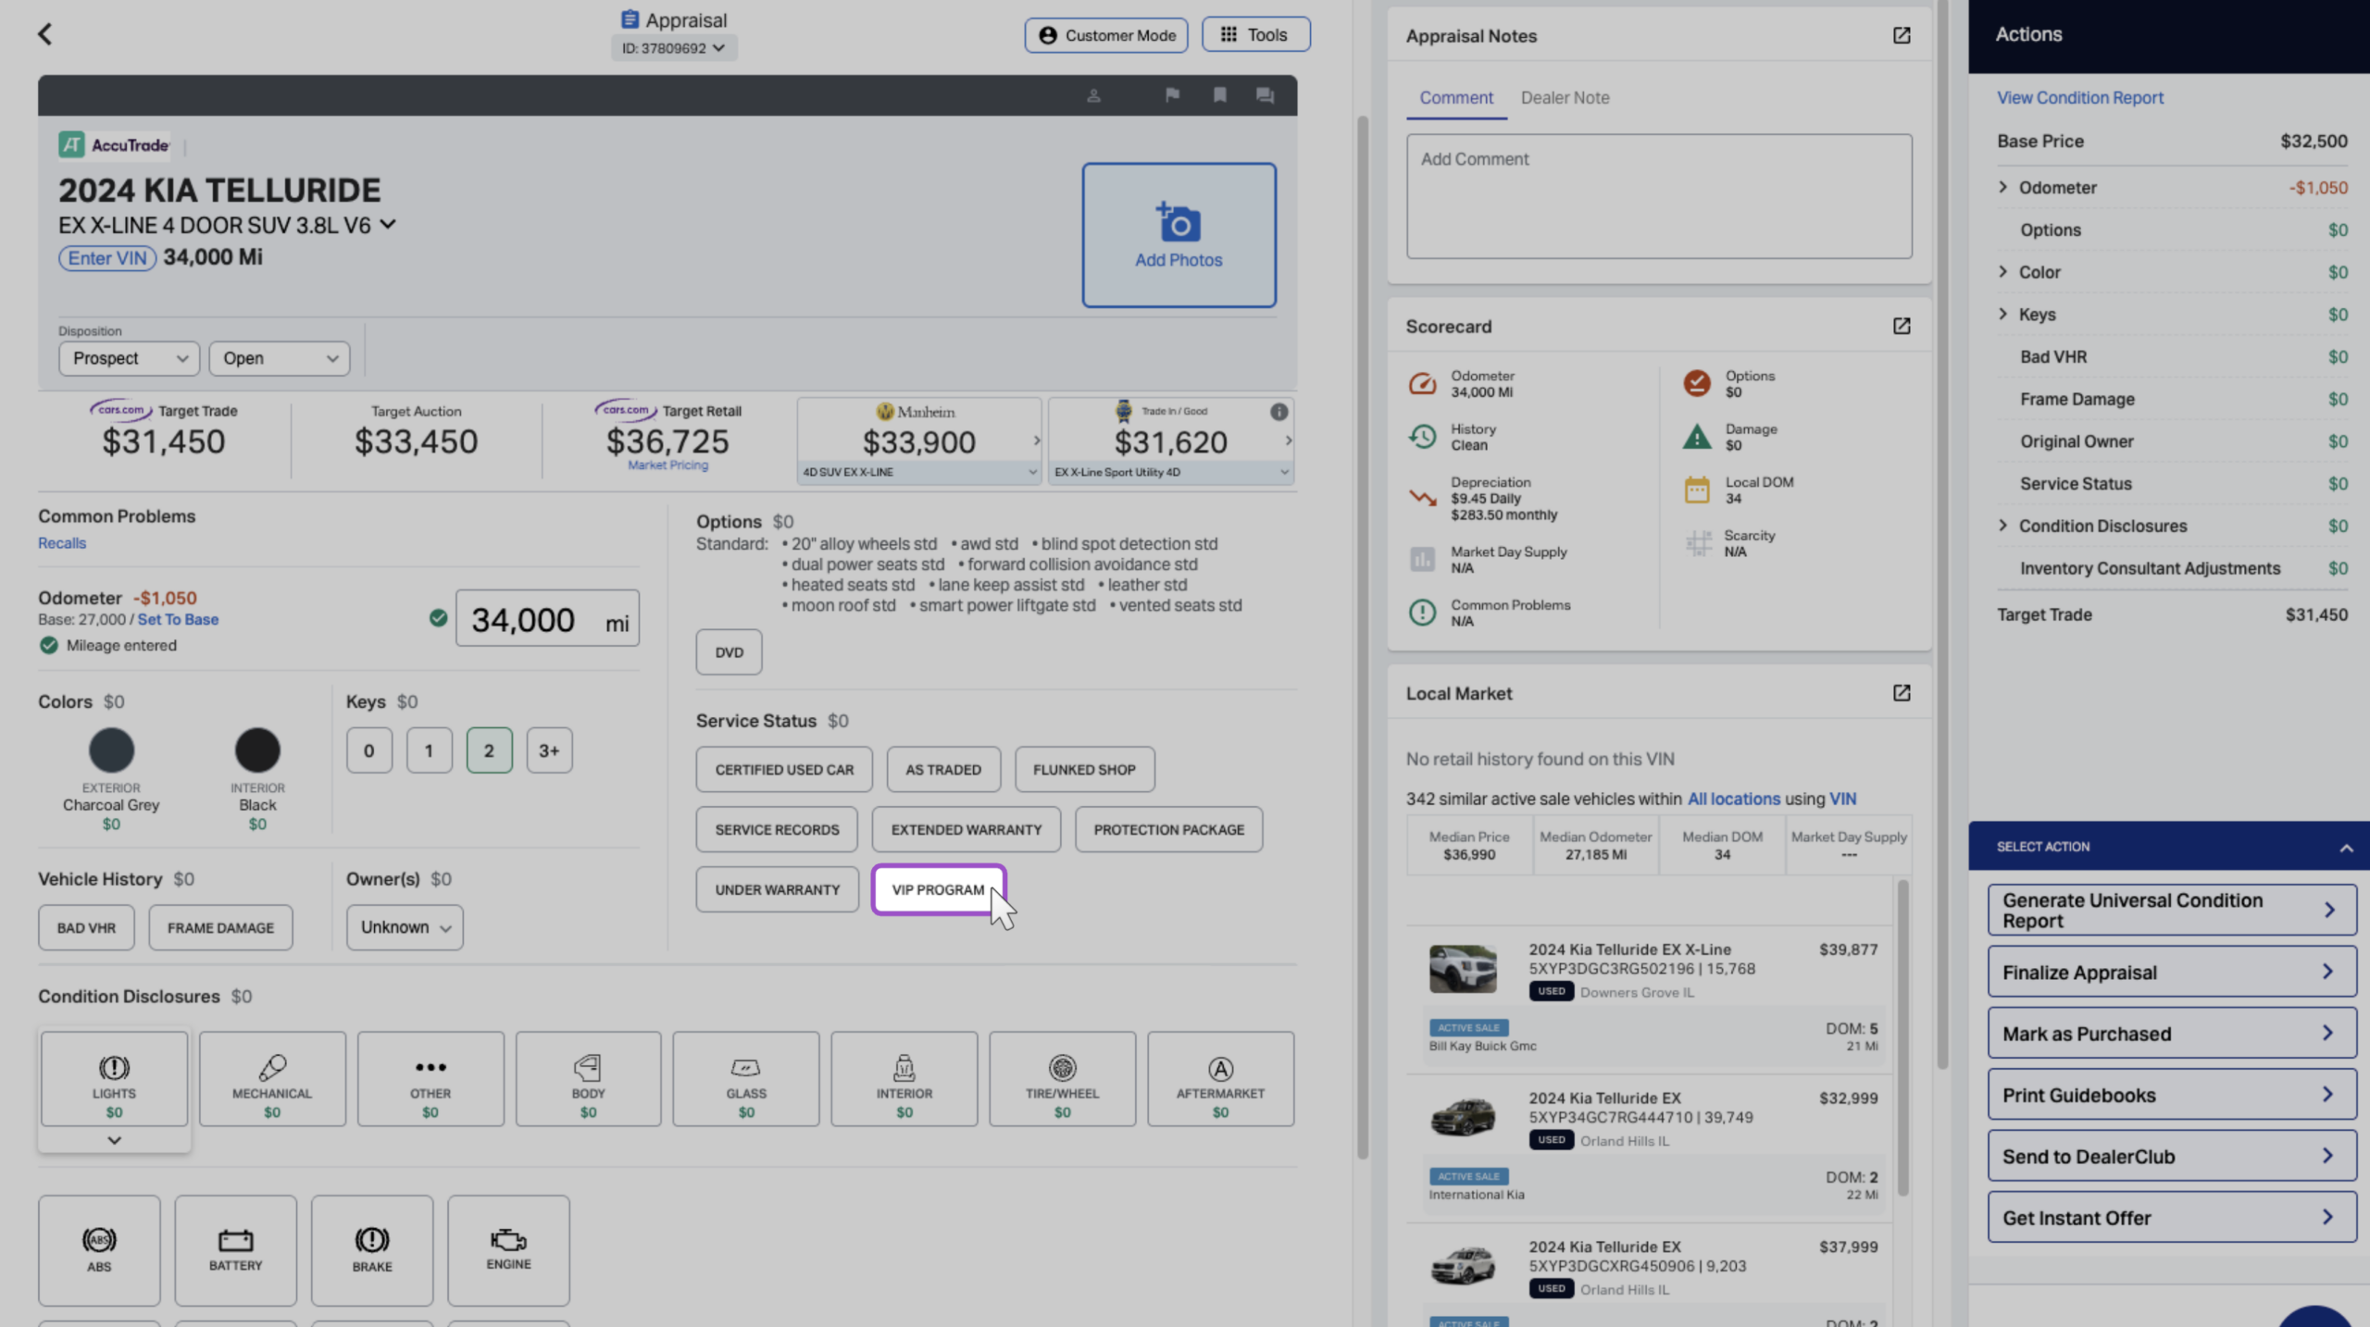This screenshot has width=2370, height=1327.
Task: Click the back arrow icon
Action: [44, 34]
